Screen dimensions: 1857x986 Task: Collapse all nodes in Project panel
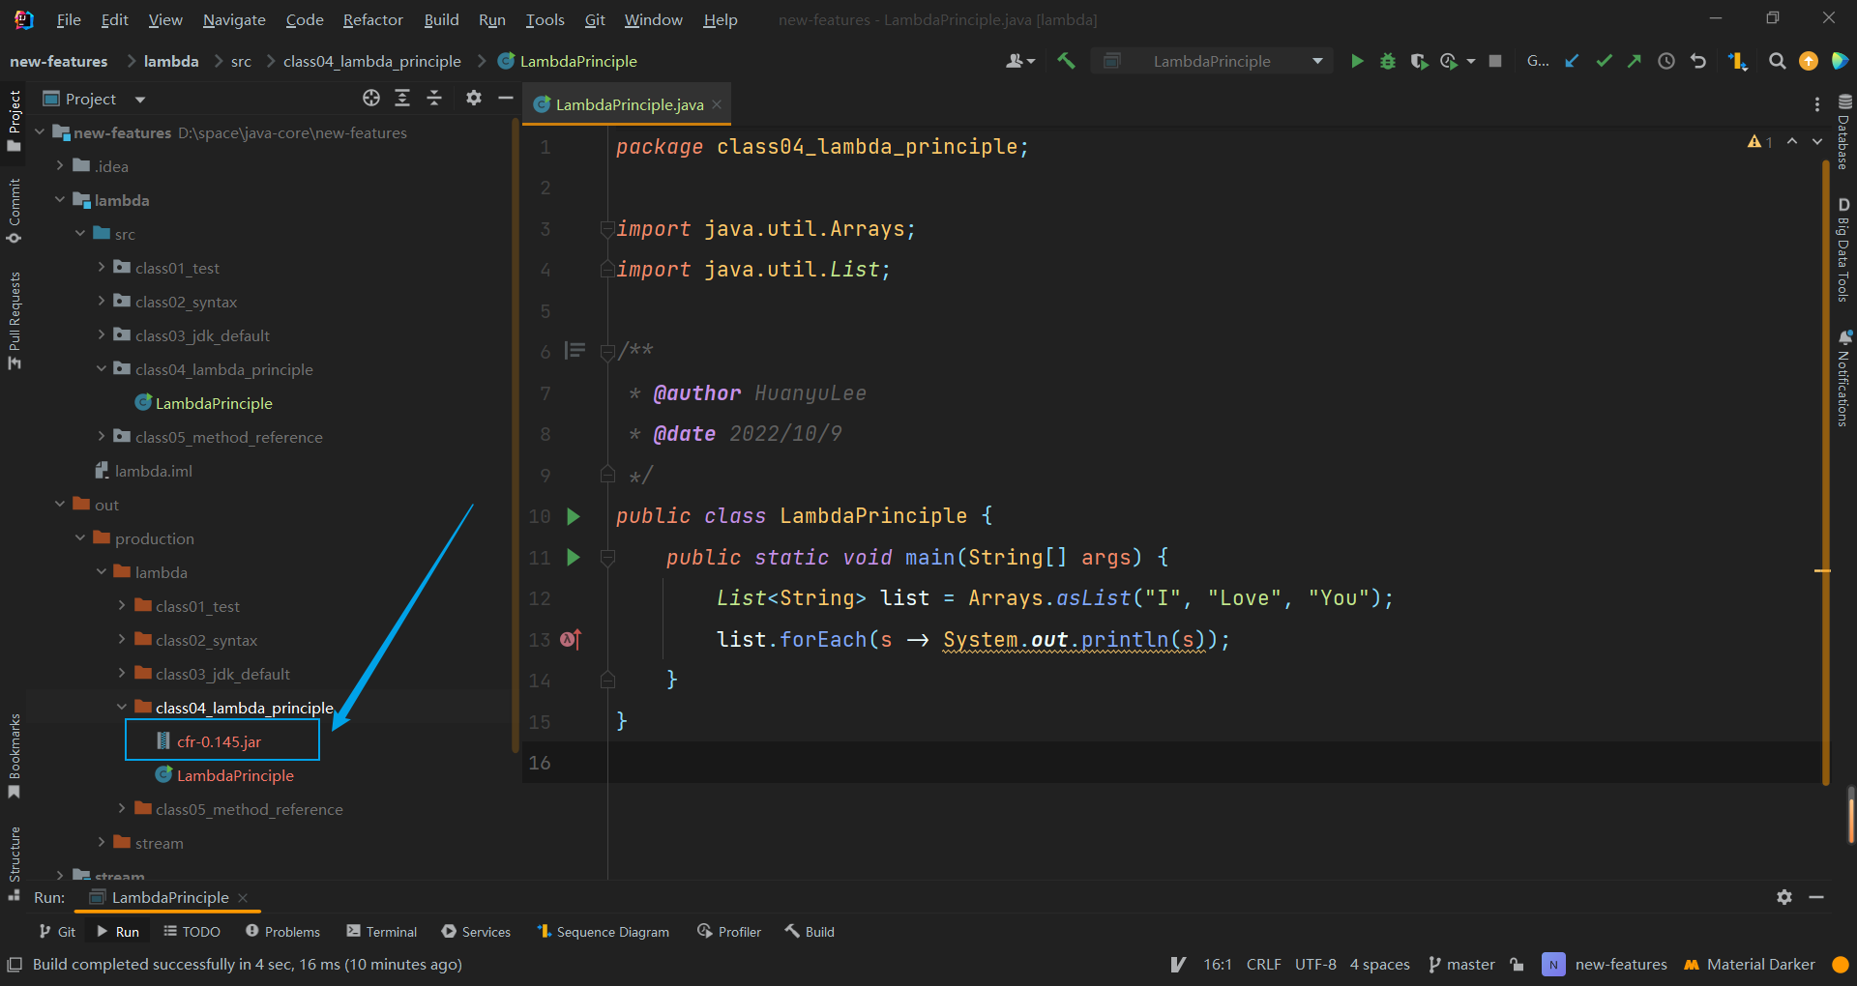coord(434,98)
